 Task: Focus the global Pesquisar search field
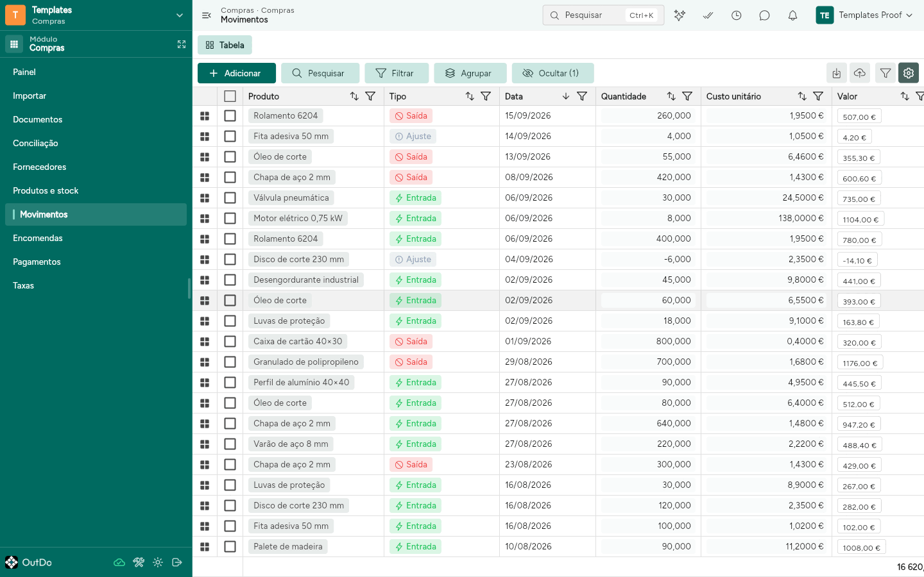point(603,15)
